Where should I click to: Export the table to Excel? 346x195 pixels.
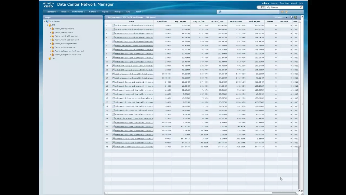tap(295, 17)
